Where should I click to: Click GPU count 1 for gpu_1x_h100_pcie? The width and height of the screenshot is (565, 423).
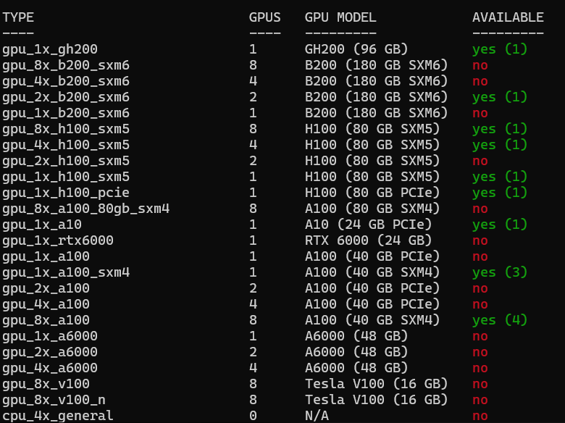[253, 193]
